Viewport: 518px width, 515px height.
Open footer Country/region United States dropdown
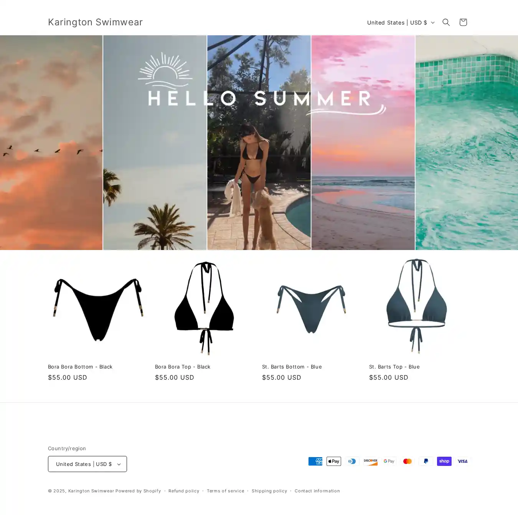tap(87, 464)
